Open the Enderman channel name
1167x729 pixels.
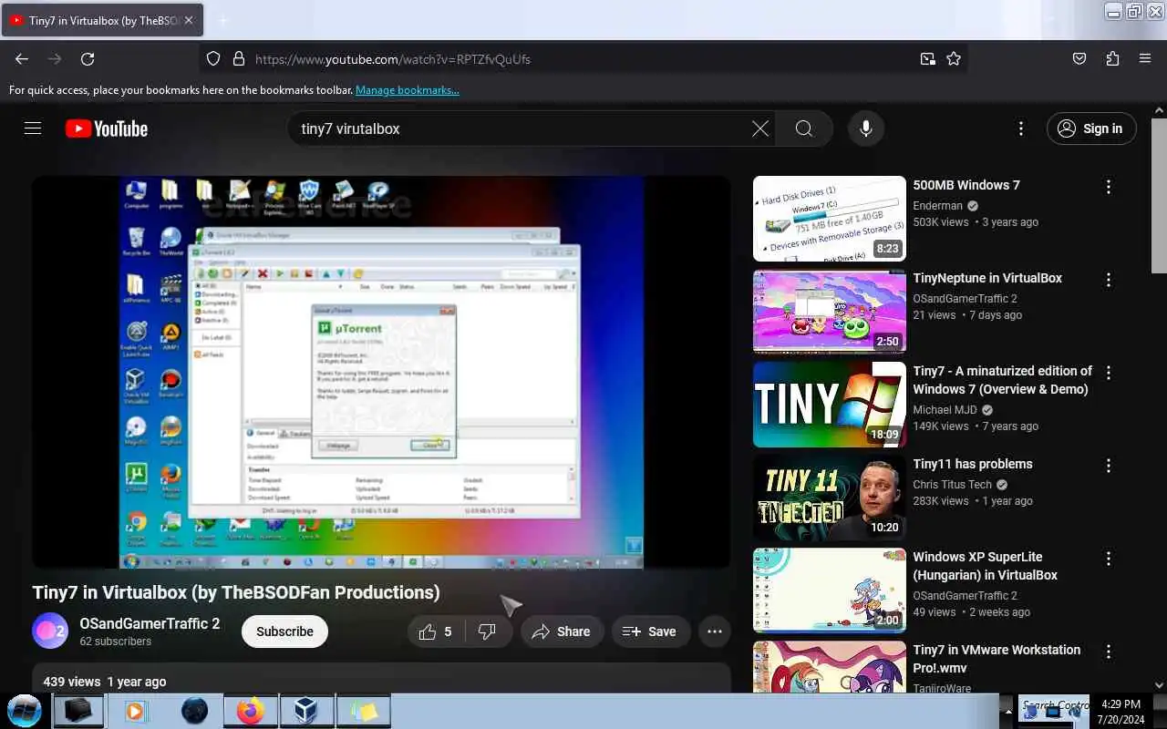(938, 206)
